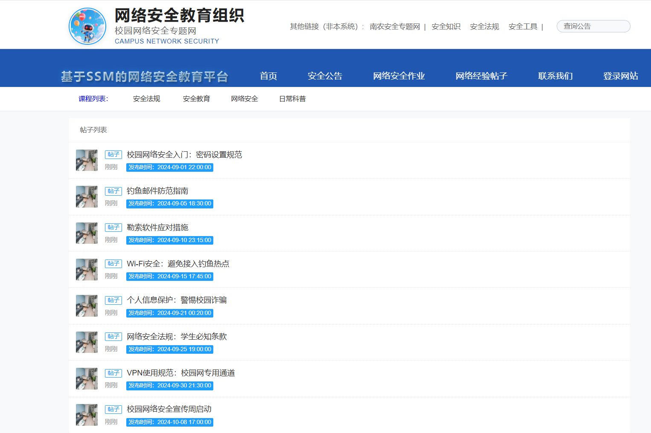Select 联系我们 in the navigation bar
The image size is (651, 433).
tap(555, 76)
